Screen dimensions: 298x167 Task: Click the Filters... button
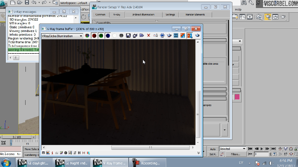(x=236, y=154)
